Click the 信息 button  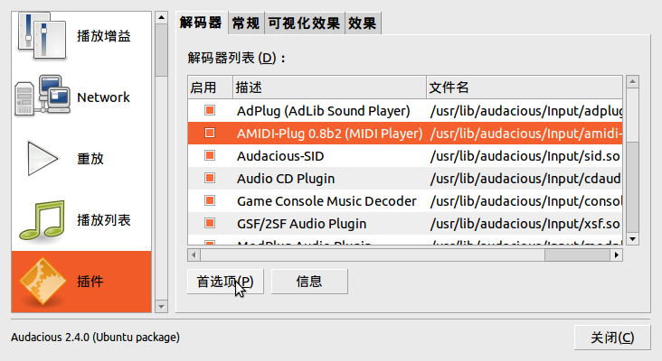[309, 281]
